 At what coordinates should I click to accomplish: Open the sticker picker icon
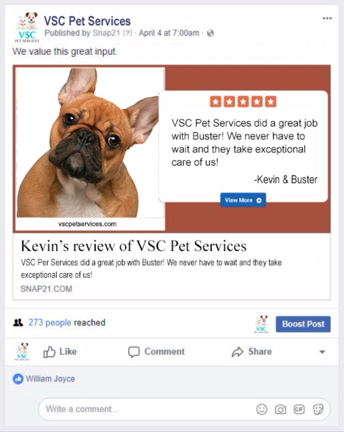click(x=318, y=409)
